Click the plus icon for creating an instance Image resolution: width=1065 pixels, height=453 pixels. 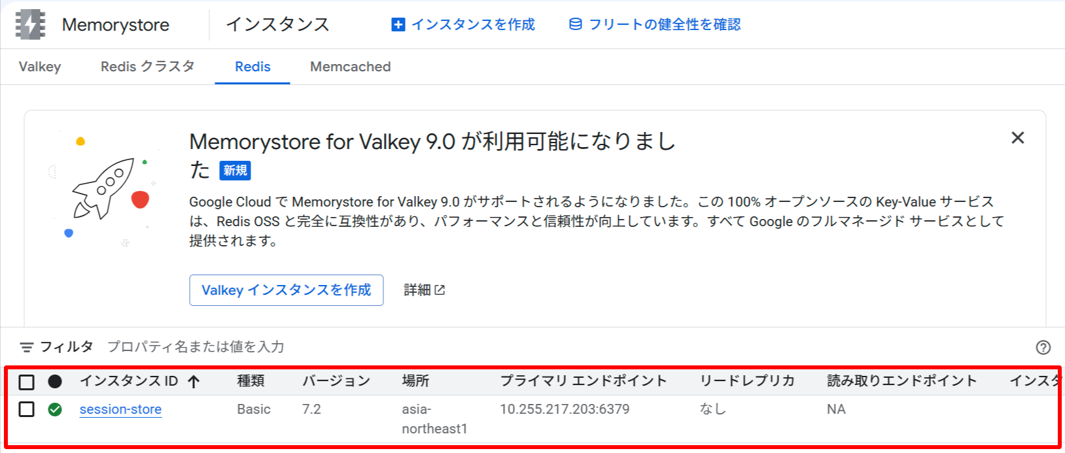pyautogui.click(x=398, y=25)
